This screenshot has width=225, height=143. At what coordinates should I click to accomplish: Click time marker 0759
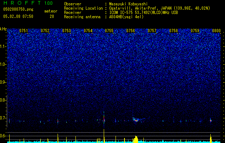pyautogui.click(x=195, y=31)
